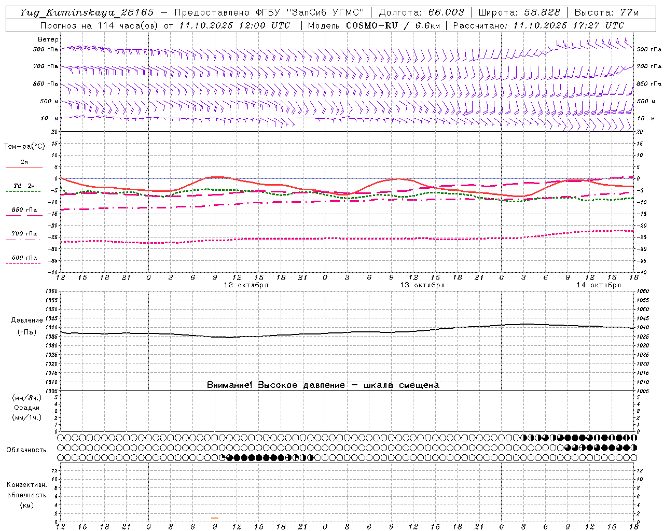Click the (км) unit label for convective cloud
This screenshot has height=531, width=664.
pyautogui.click(x=26, y=505)
